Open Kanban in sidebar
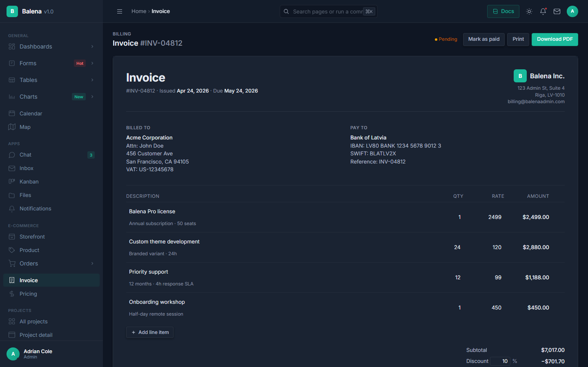 click(x=51, y=181)
